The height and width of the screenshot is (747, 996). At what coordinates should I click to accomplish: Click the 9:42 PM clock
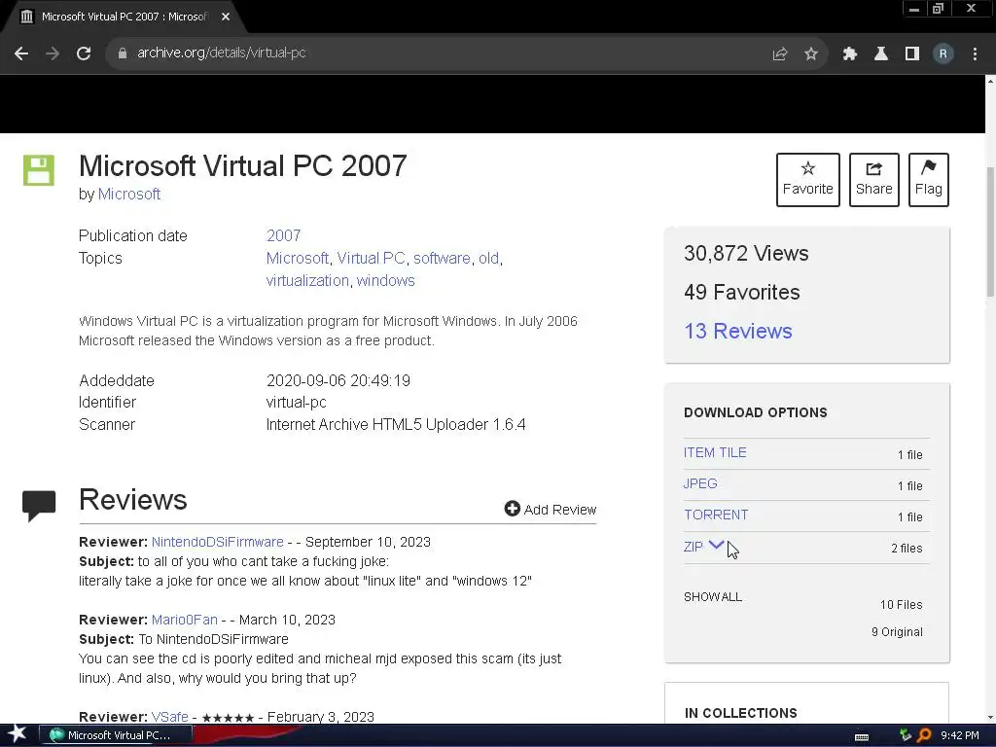[959, 735]
